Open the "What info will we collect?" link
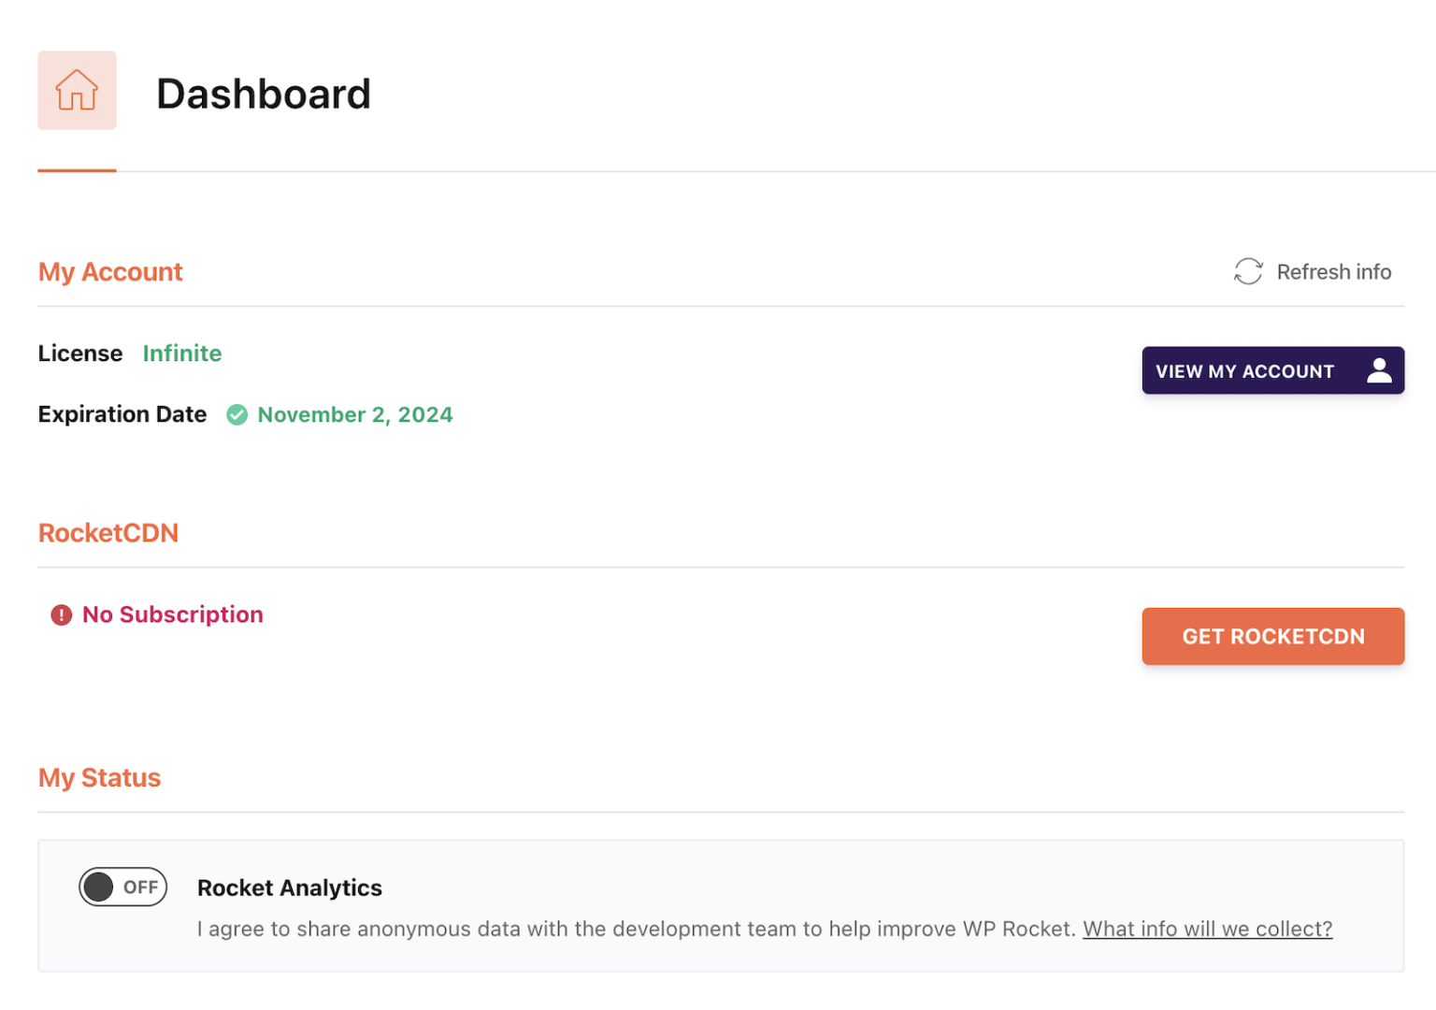 1207,930
